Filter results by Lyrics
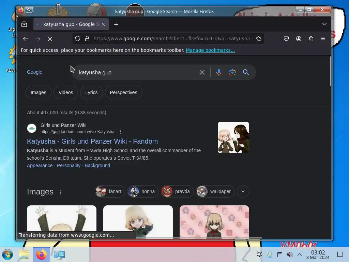Image resolution: width=349 pixels, height=262 pixels. [x=91, y=92]
